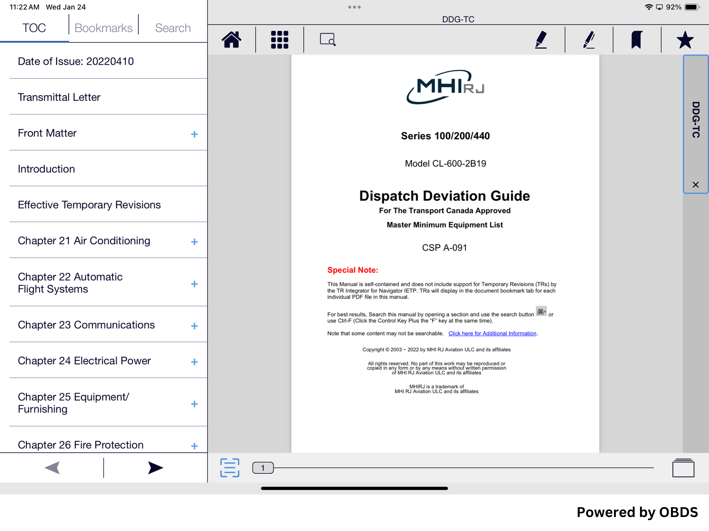Click the binoculars search button in document

(x=541, y=311)
